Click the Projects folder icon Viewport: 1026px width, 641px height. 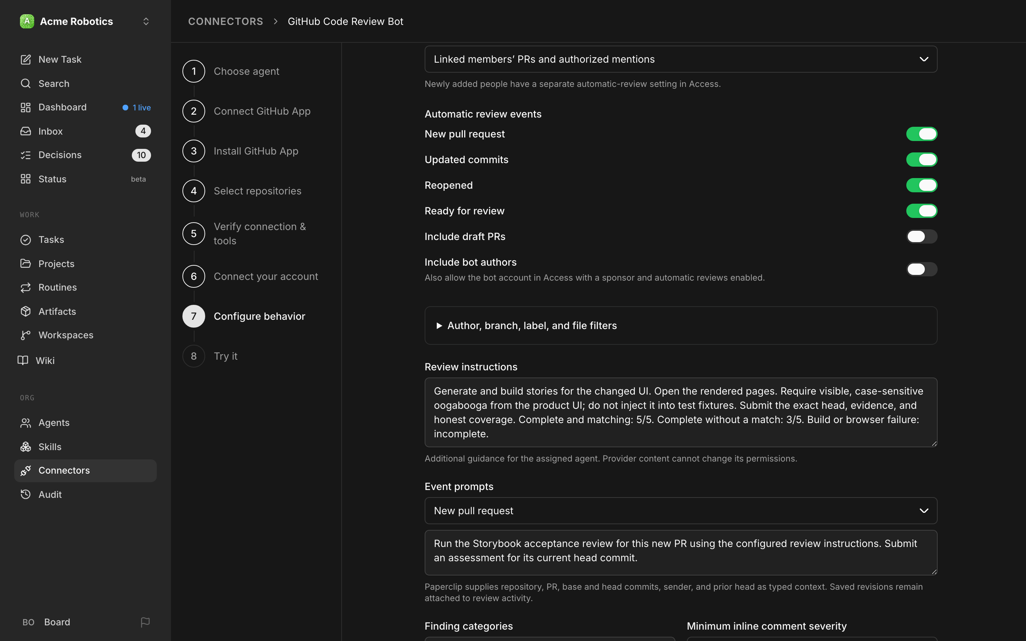[25, 264]
